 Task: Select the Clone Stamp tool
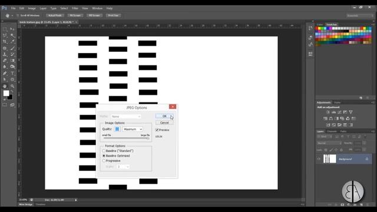5,54
